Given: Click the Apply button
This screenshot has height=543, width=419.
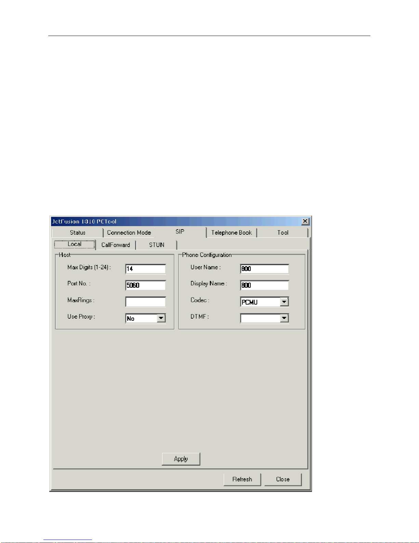Looking at the screenshot, I should (181, 459).
